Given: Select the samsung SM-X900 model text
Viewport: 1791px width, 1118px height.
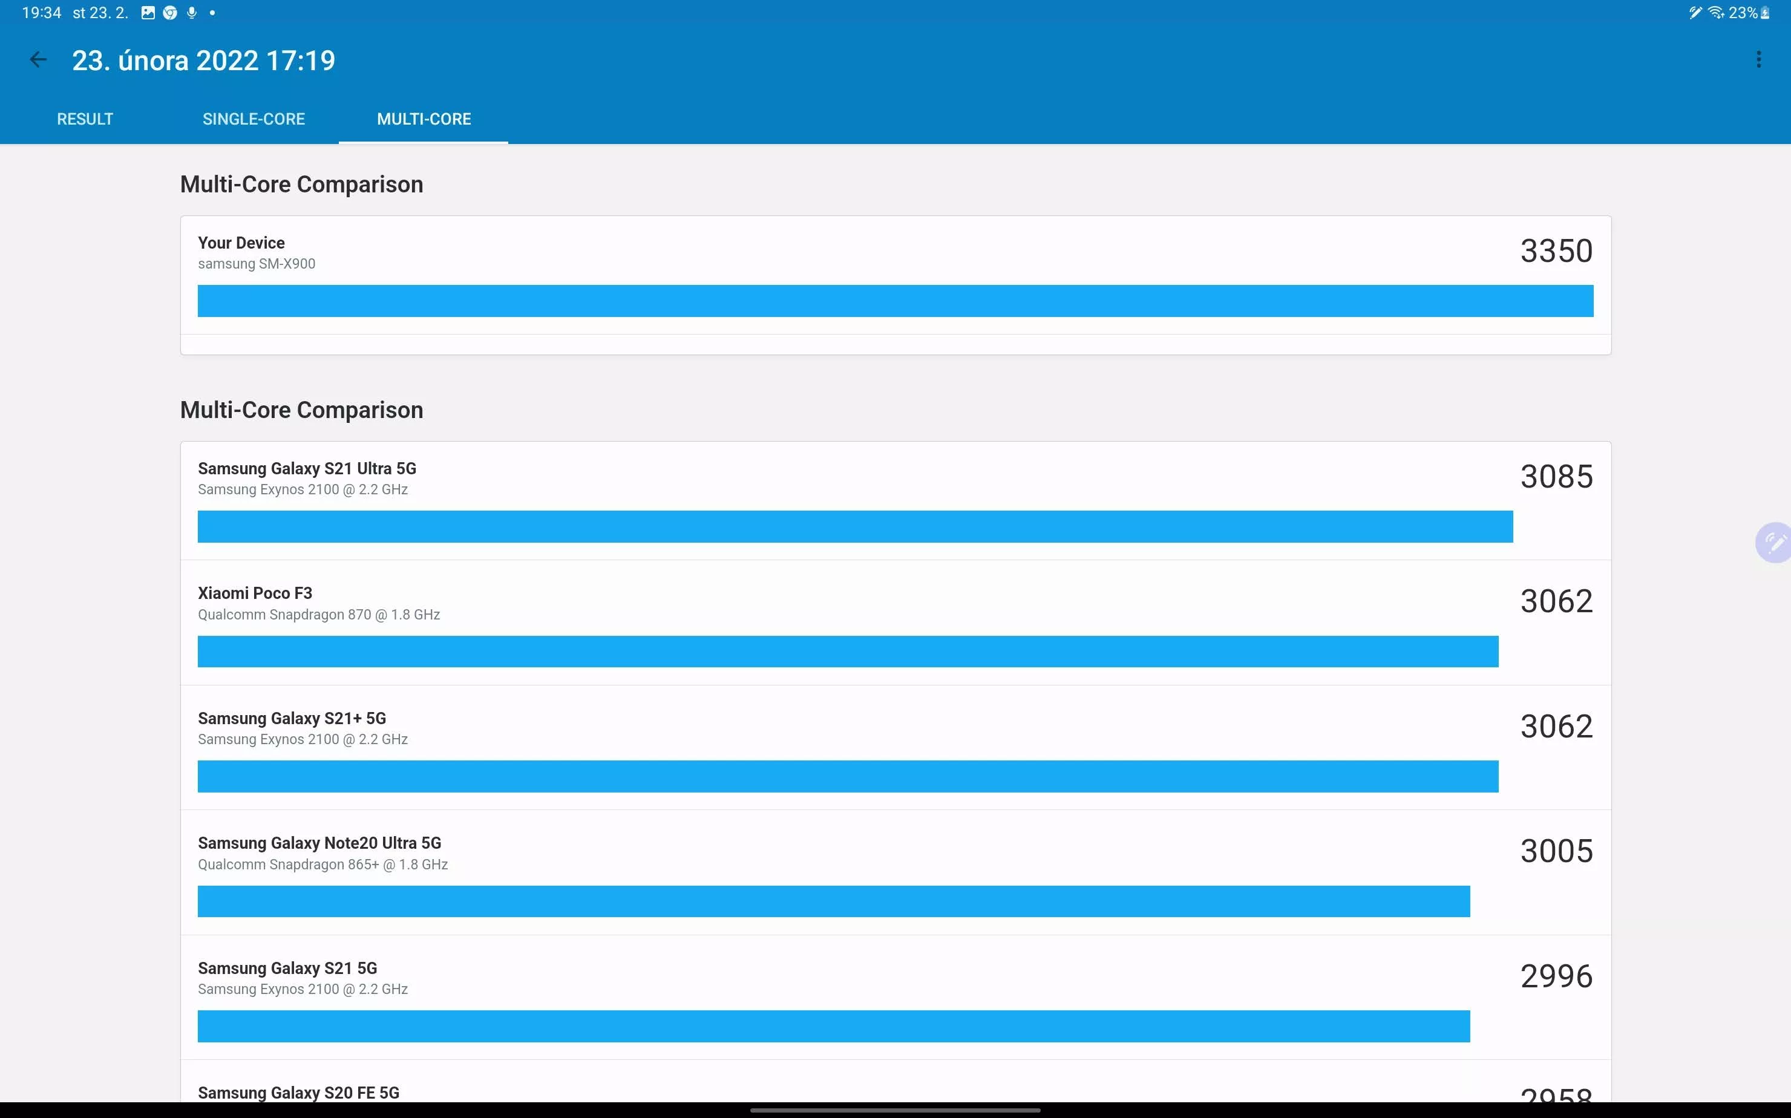Looking at the screenshot, I should pyautogui.click(x=257, y=264).
